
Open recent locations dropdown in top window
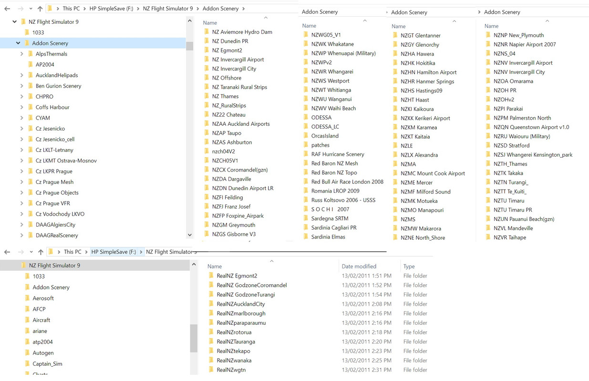tap(31, 9)
